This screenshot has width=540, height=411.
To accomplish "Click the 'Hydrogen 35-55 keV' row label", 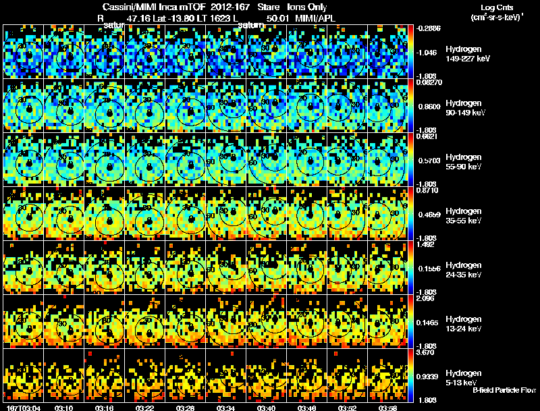I will [463, 216].
